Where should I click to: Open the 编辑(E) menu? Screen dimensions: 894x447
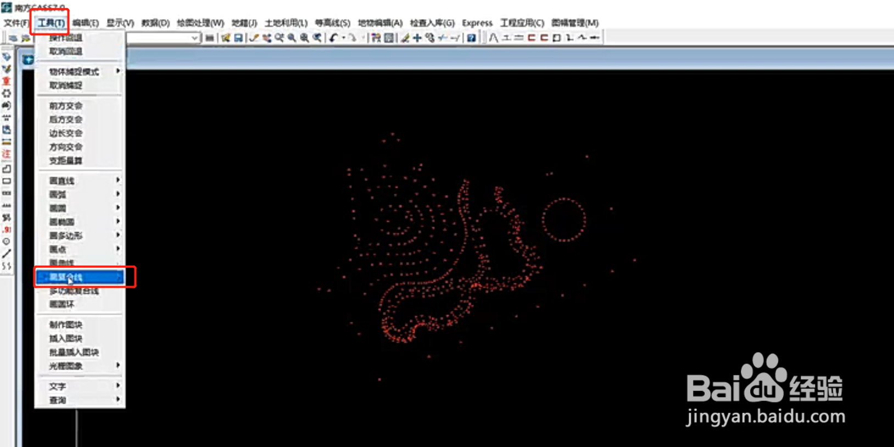[85, 23]
